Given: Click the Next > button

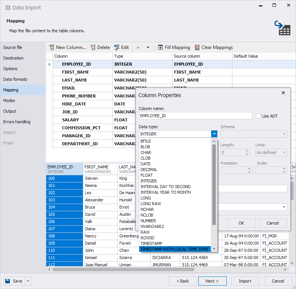Looking at the screenshot, I should pyautogui.click(x=212, y=281).
